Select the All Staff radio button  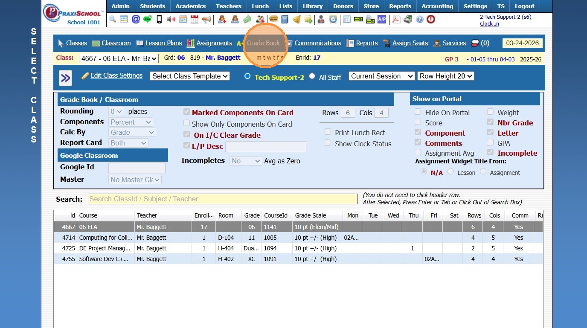pos(312,76)
